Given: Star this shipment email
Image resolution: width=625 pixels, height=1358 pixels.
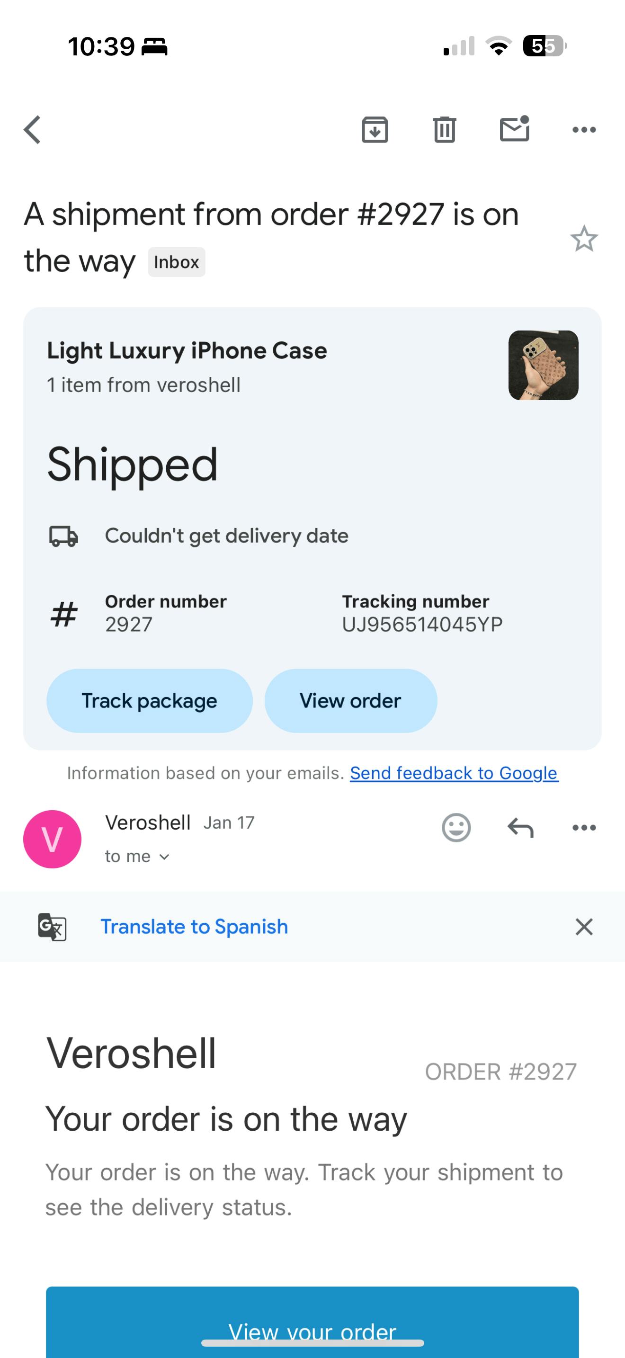Looking at the screenshot, I should click(x=584, y=239).
